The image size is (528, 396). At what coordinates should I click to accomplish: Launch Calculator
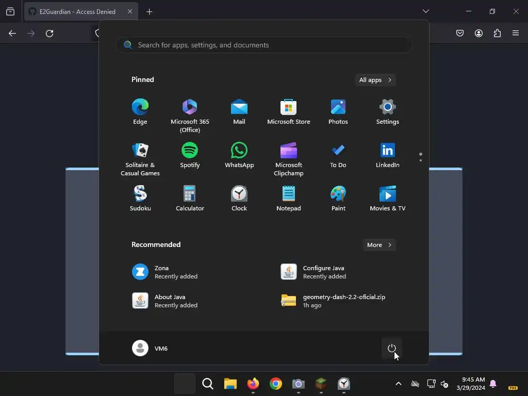point(190,199)
